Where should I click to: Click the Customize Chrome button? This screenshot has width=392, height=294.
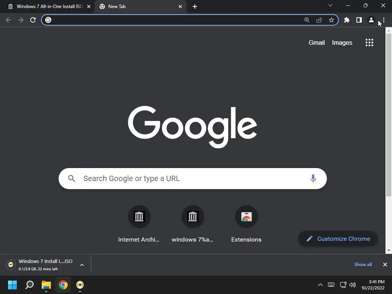(338, 239)
